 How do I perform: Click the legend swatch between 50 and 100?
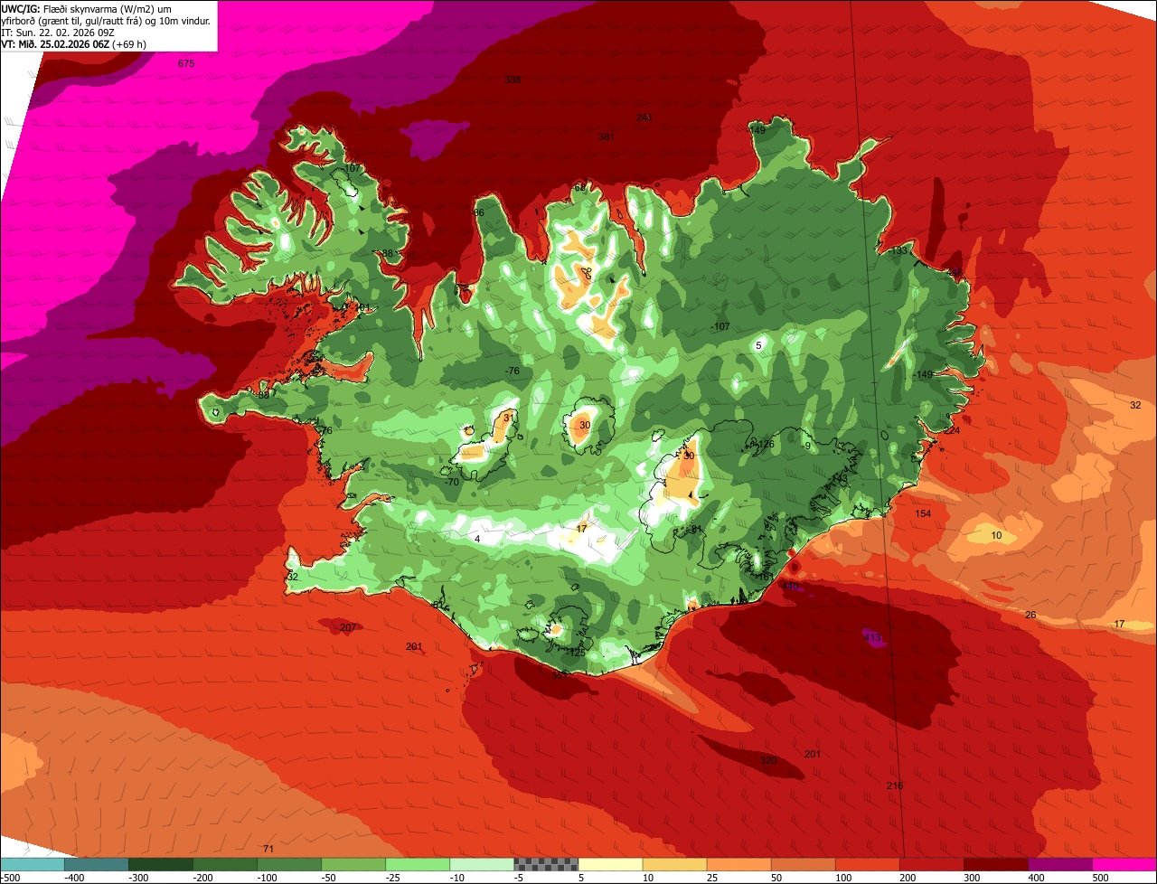803,864
